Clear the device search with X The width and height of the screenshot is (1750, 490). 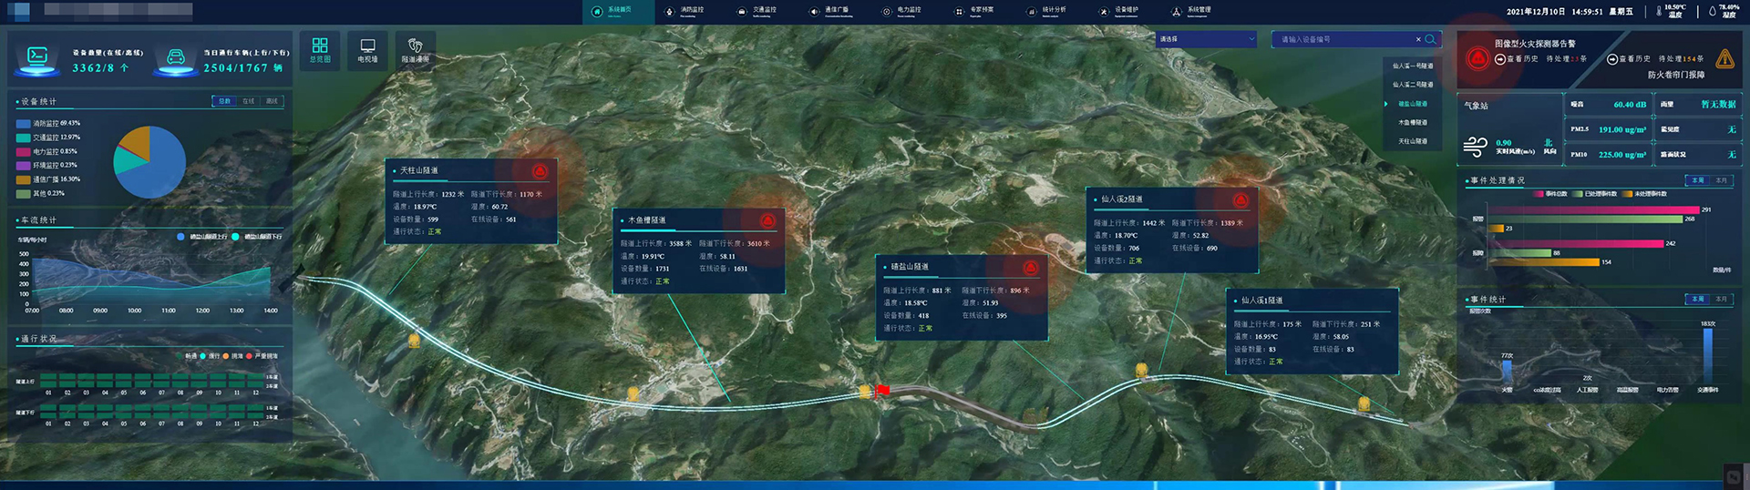(1417, 39)
